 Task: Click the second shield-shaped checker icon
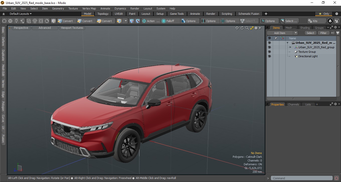pyautogui.click(x=138, y=21)
